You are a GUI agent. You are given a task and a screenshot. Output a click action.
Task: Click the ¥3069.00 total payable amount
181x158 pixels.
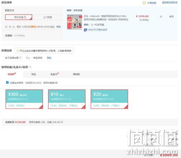coord(169,155)
